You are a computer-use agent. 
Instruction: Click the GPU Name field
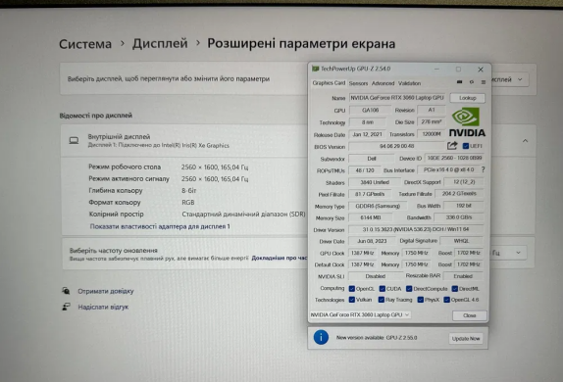397,98
